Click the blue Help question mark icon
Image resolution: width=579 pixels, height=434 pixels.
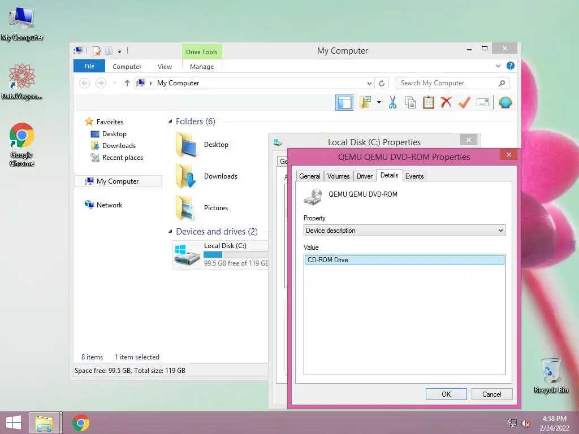pos(511,66)
